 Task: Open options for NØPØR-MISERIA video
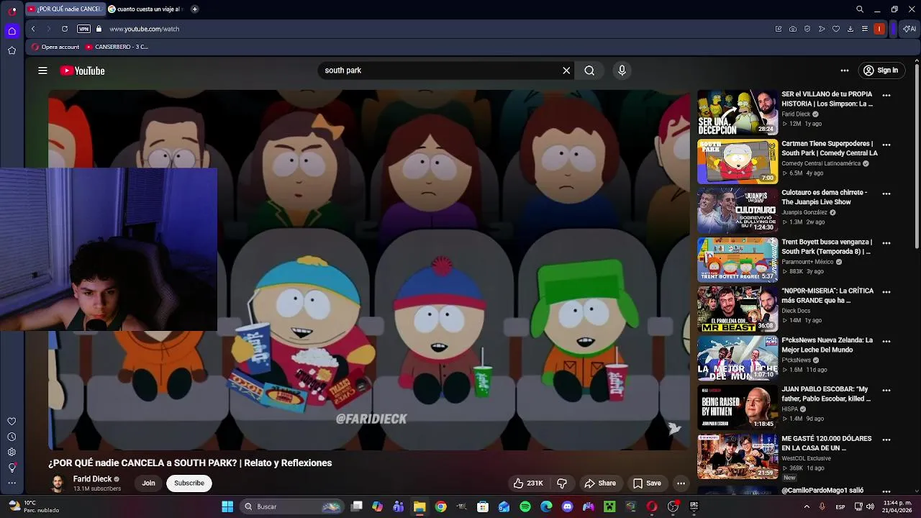886,292
